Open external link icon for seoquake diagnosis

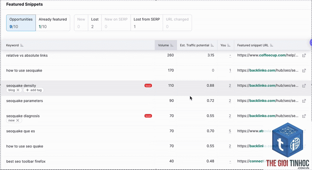pos(304,116)
